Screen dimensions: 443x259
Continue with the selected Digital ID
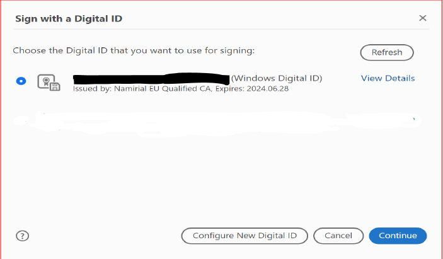tap(398, 236)
